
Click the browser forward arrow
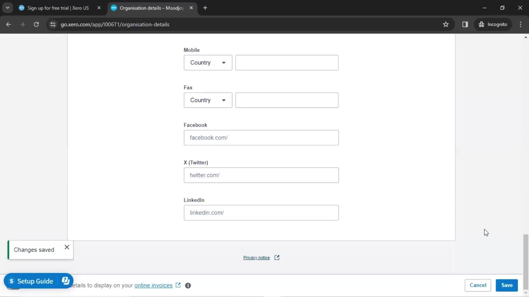[22, 24]
